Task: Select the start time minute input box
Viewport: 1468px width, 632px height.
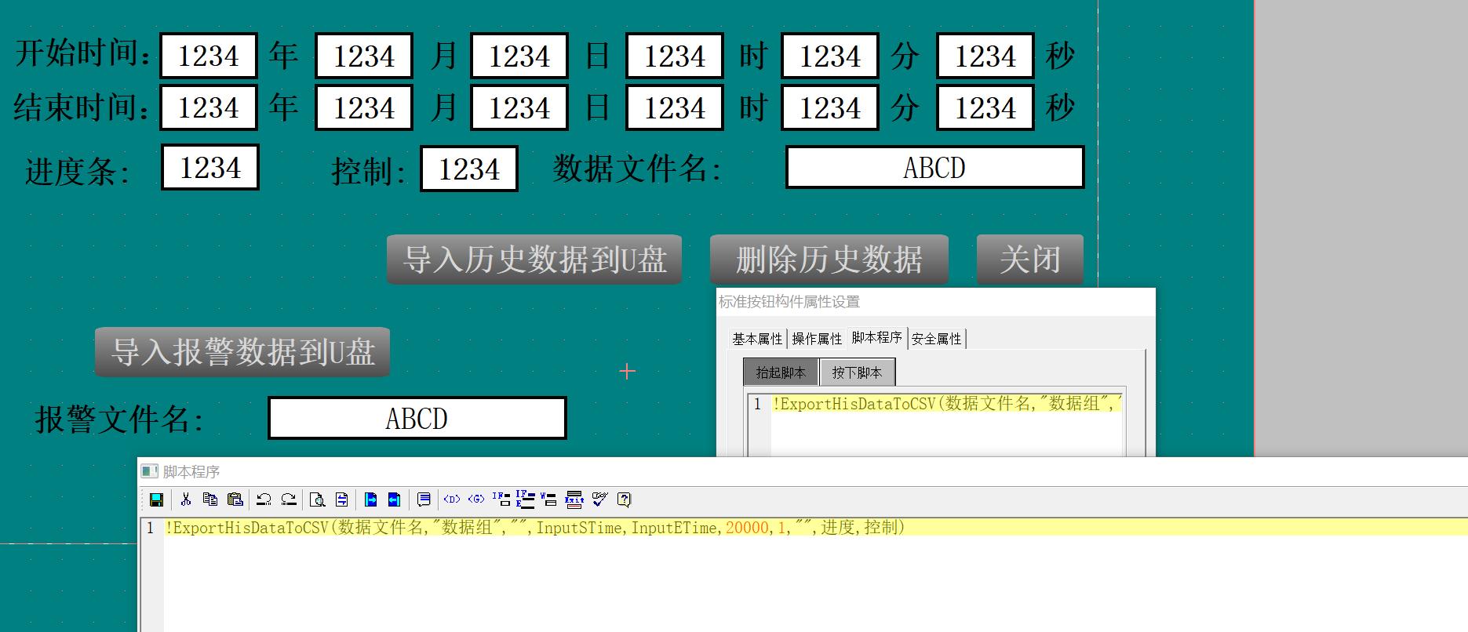Action: point(830,56)
